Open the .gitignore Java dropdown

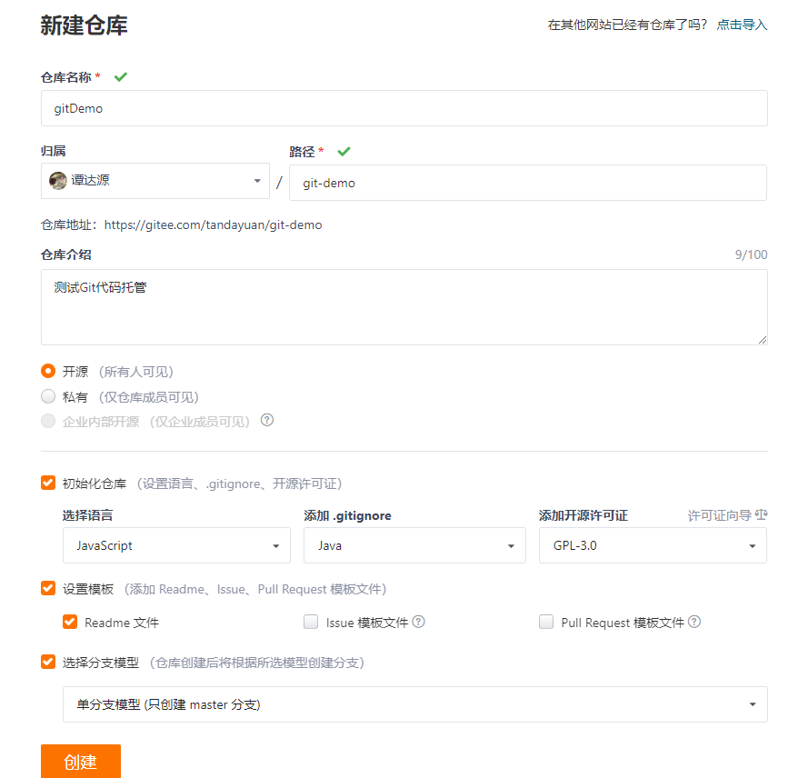[x=414, y=545]
